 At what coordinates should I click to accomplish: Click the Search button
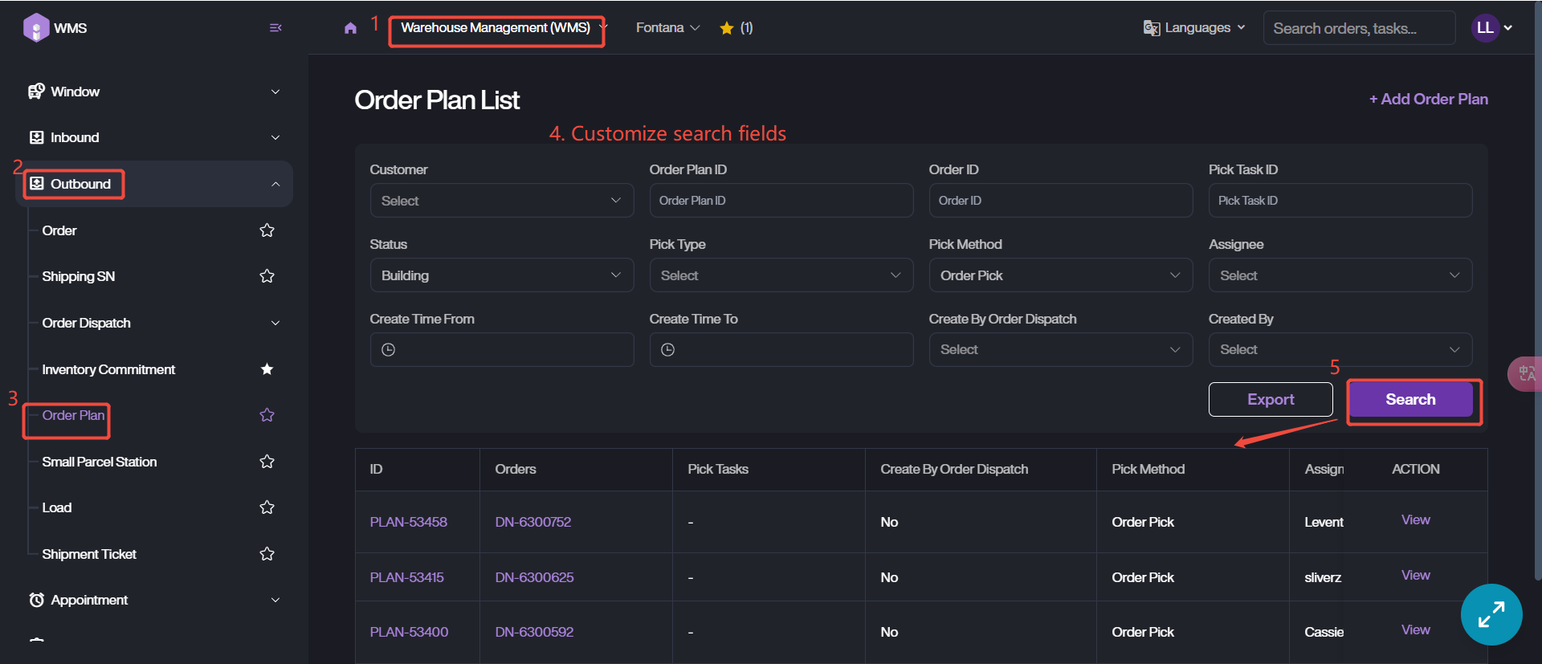[1410, 400]
